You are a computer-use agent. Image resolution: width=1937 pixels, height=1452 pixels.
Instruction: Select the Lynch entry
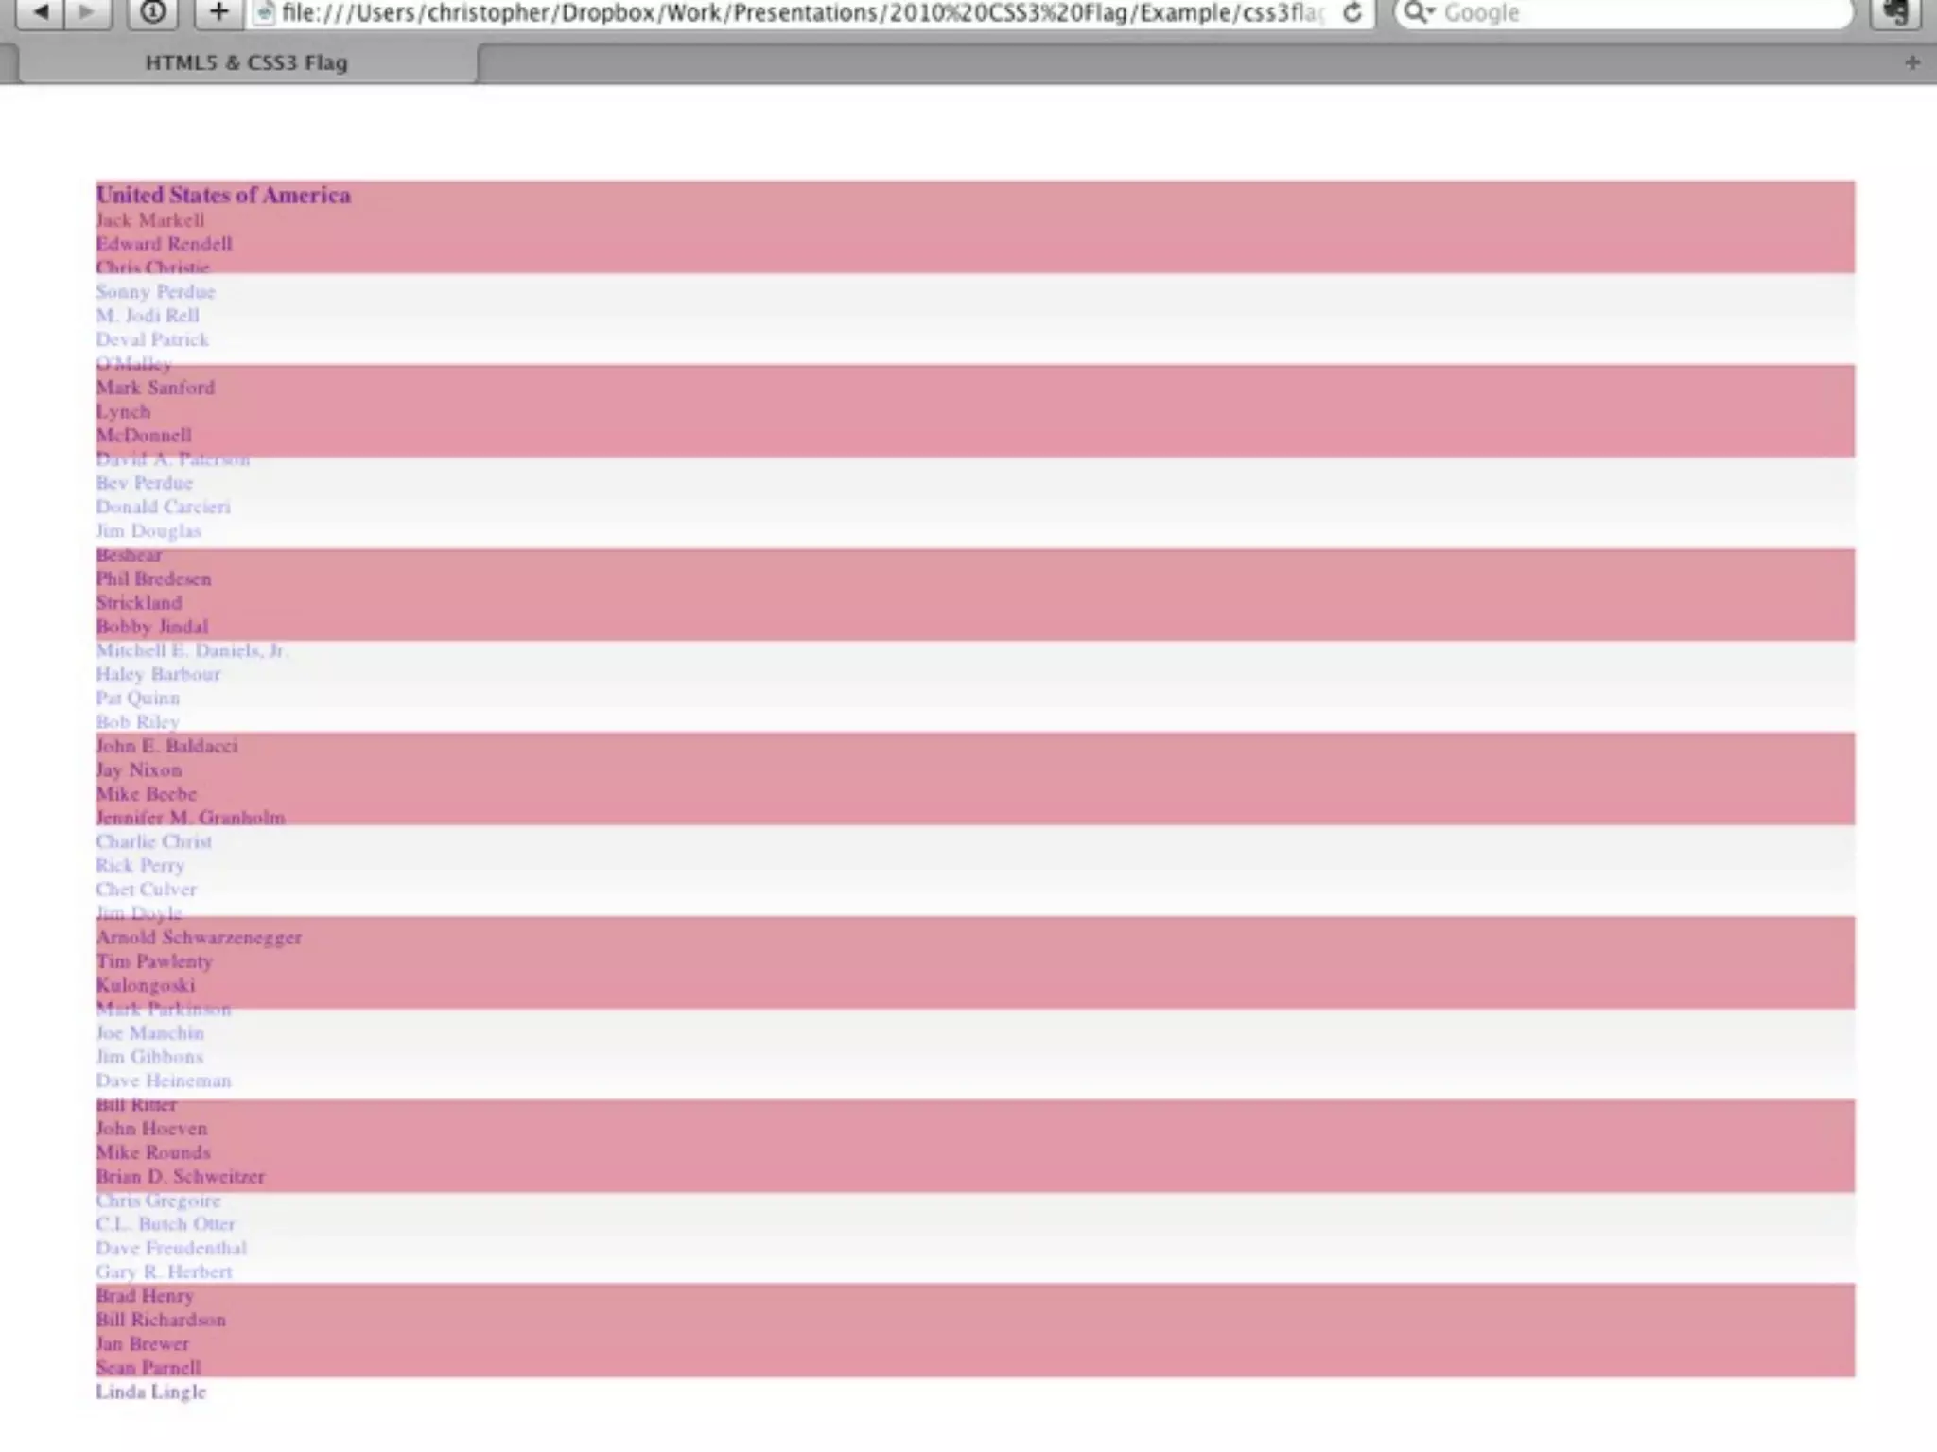pos(123,411)
